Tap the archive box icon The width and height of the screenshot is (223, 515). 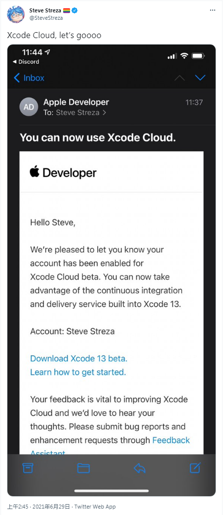pos(28,468)
